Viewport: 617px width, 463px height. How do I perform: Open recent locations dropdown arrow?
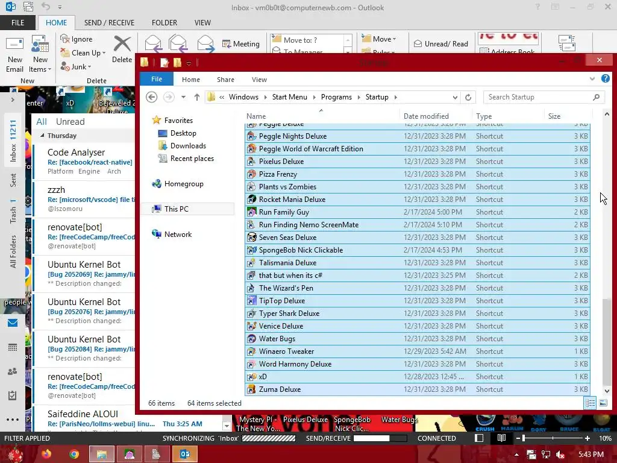click(183, 97)
